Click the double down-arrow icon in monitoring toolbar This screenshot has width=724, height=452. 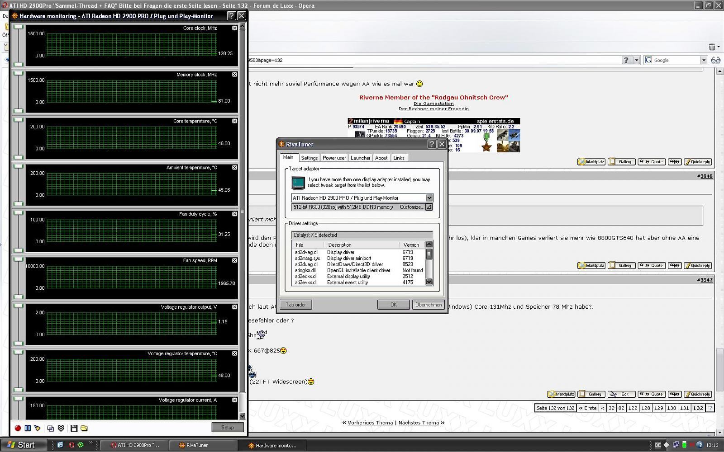[x=61, y=428]
